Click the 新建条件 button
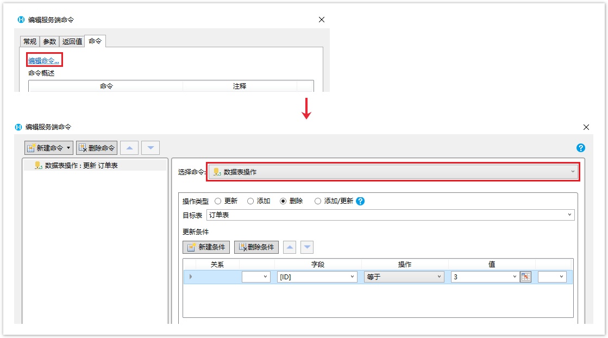608x338 pixels. coord(206,247)
